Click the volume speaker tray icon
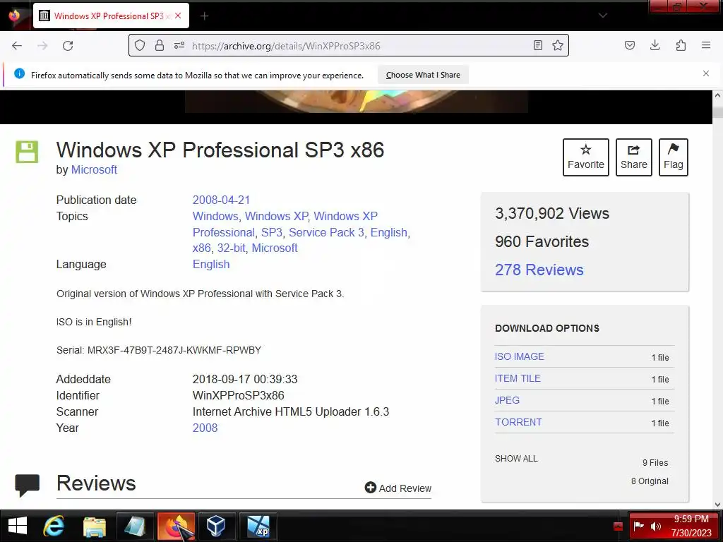The width and height of the screenshot is (723, 542). 655,526
